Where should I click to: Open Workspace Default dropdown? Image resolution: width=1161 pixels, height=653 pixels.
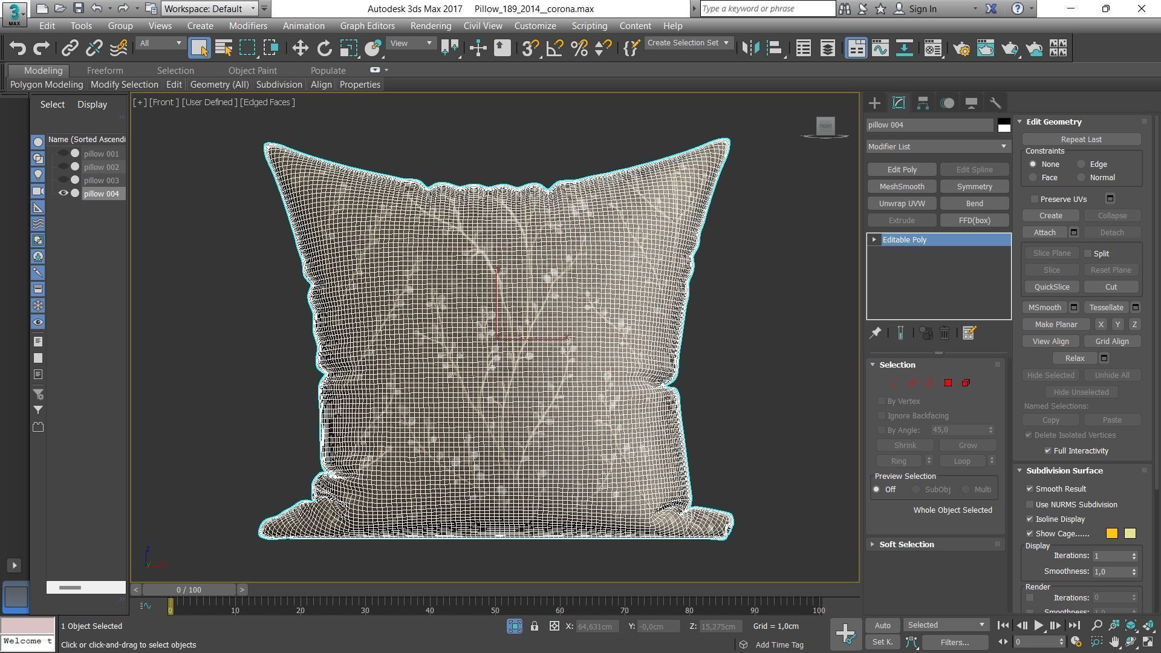(x=210, y=8)
